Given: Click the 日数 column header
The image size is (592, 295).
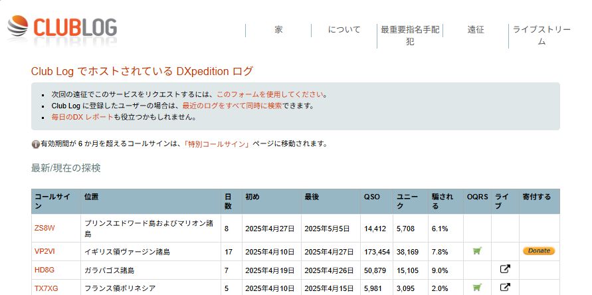Looking at the screenshot, I should point(231,201).
